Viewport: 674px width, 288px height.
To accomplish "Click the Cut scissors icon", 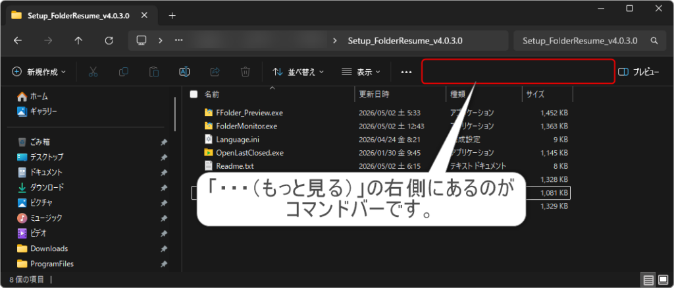I will pyautogui.click(x=93, y=72).
